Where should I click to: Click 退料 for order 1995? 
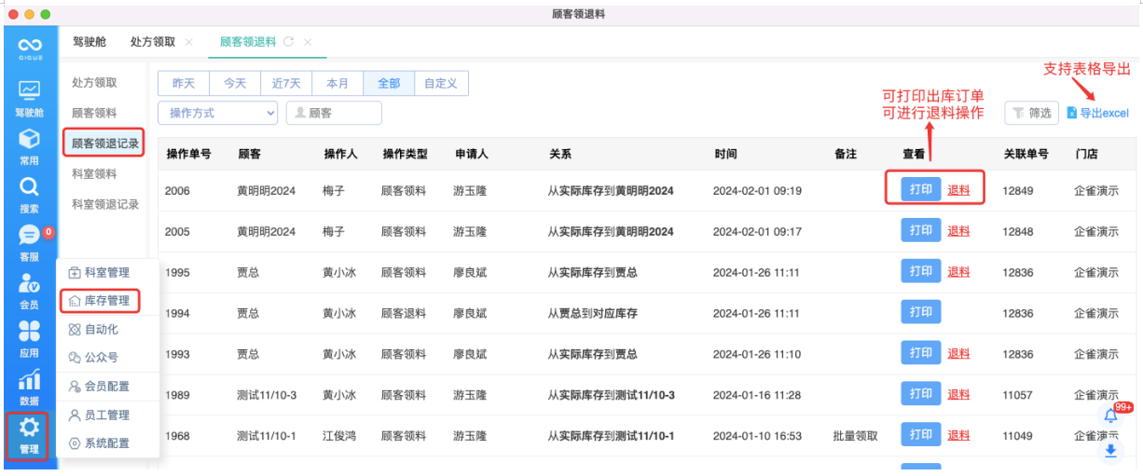(x=958, y=272)
